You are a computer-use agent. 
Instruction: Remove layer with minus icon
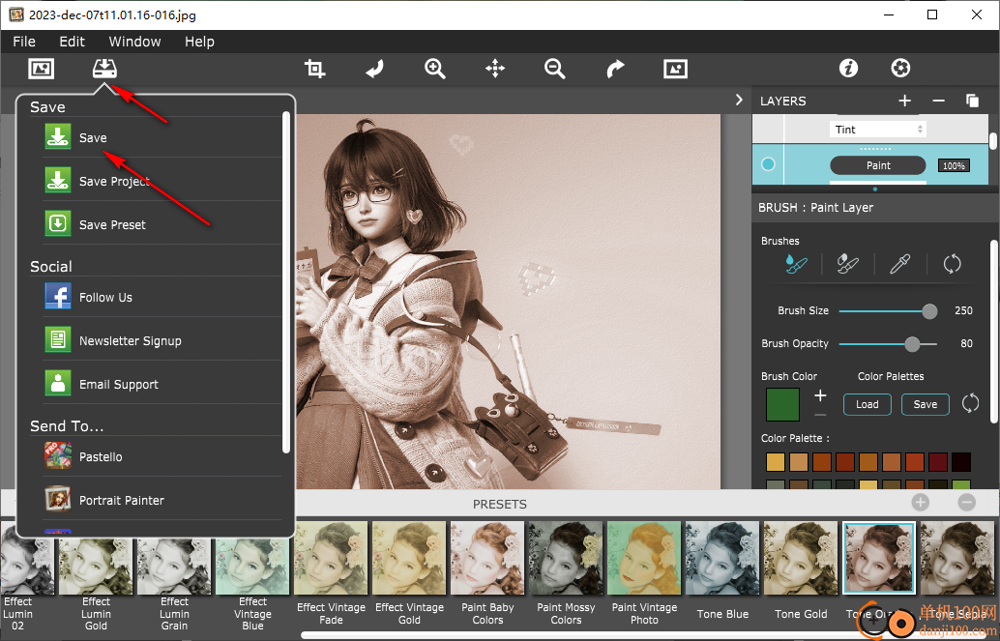(x=938, y=101)
